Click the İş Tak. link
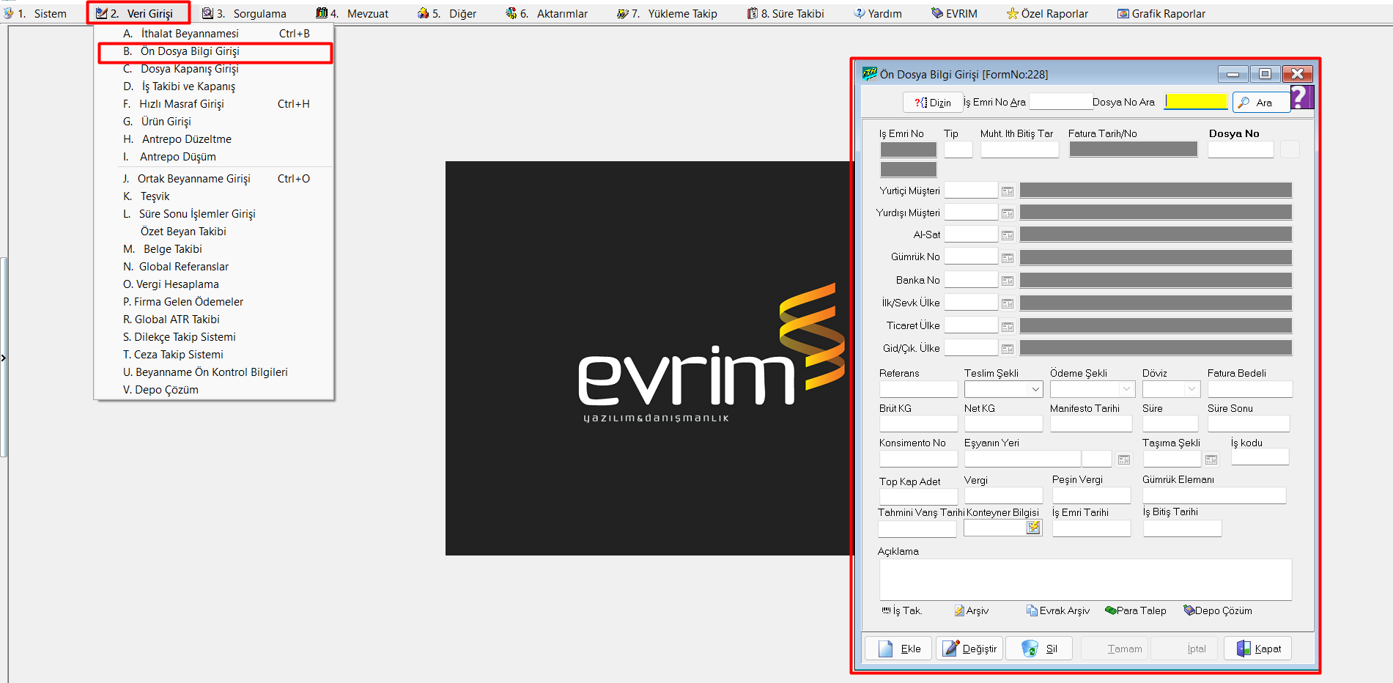Screen dimensions: 1393x683 pos(902,610)
